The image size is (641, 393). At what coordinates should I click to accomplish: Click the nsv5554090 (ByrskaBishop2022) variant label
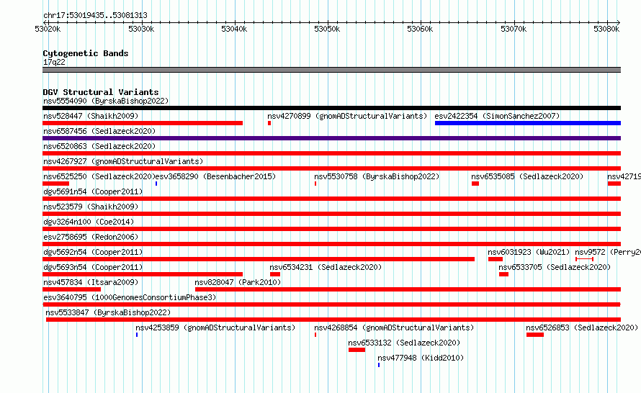106,101
